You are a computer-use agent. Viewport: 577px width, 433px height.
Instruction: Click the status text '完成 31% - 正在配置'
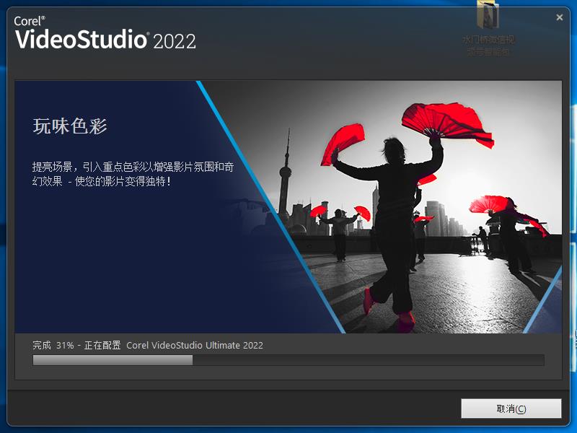(76, 346)
